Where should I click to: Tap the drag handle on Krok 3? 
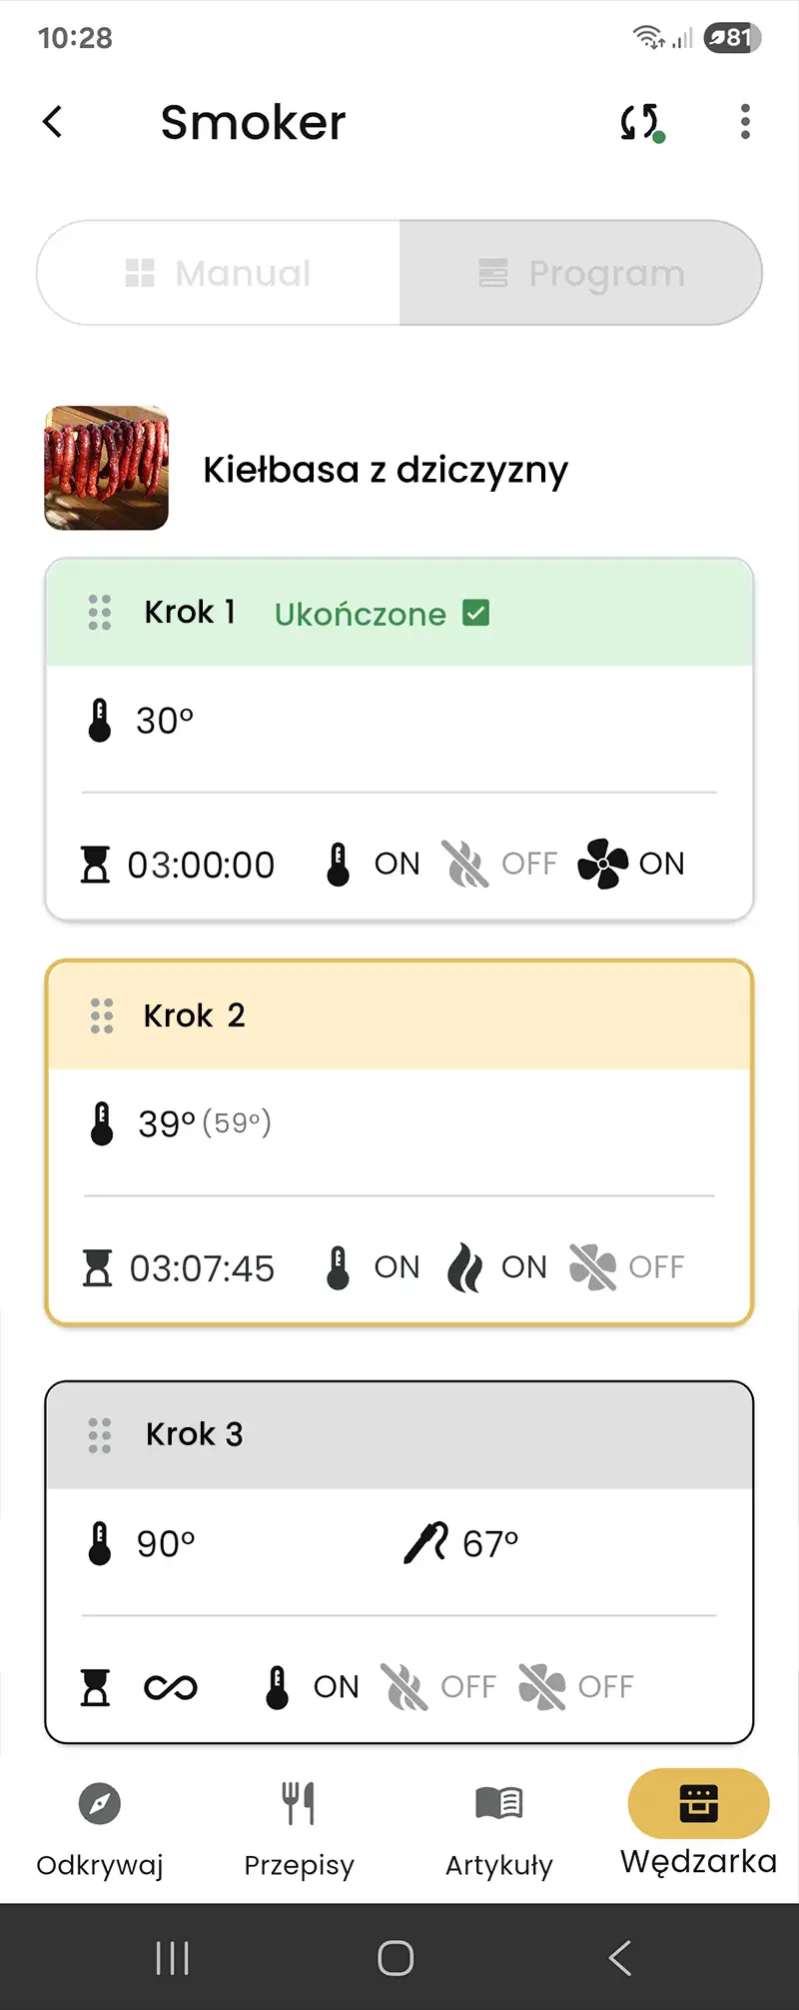[99, 1433]
